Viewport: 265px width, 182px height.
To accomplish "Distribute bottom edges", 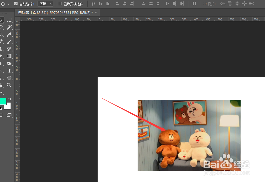I will pos(158,4).
